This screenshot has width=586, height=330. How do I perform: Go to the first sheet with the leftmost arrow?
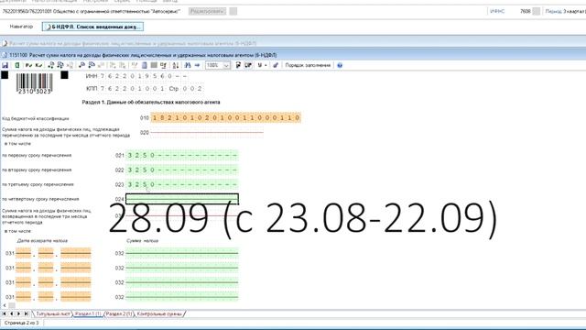pos(4,313)
